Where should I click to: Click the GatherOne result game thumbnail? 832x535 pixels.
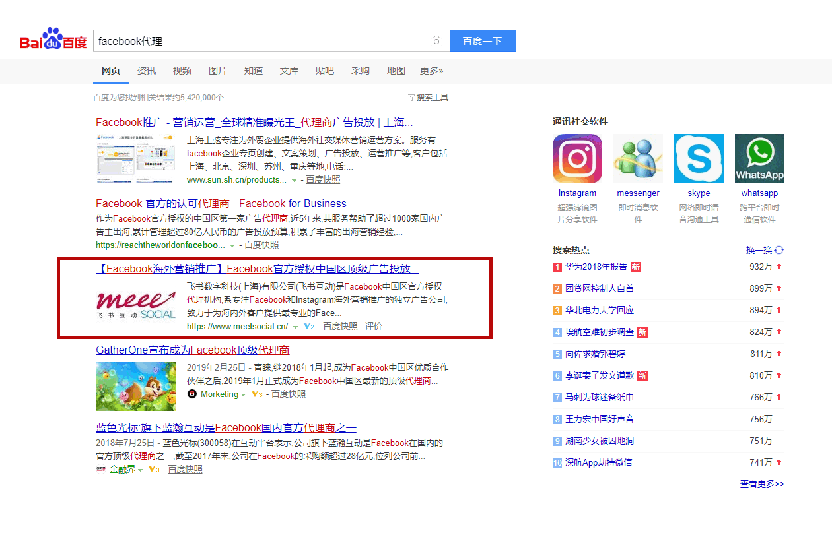point(135,386)
